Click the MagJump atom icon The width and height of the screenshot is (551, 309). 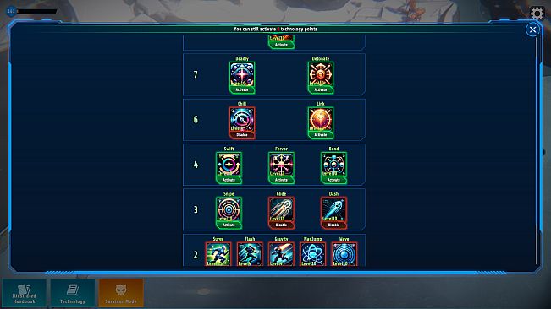tap(313, 254)
